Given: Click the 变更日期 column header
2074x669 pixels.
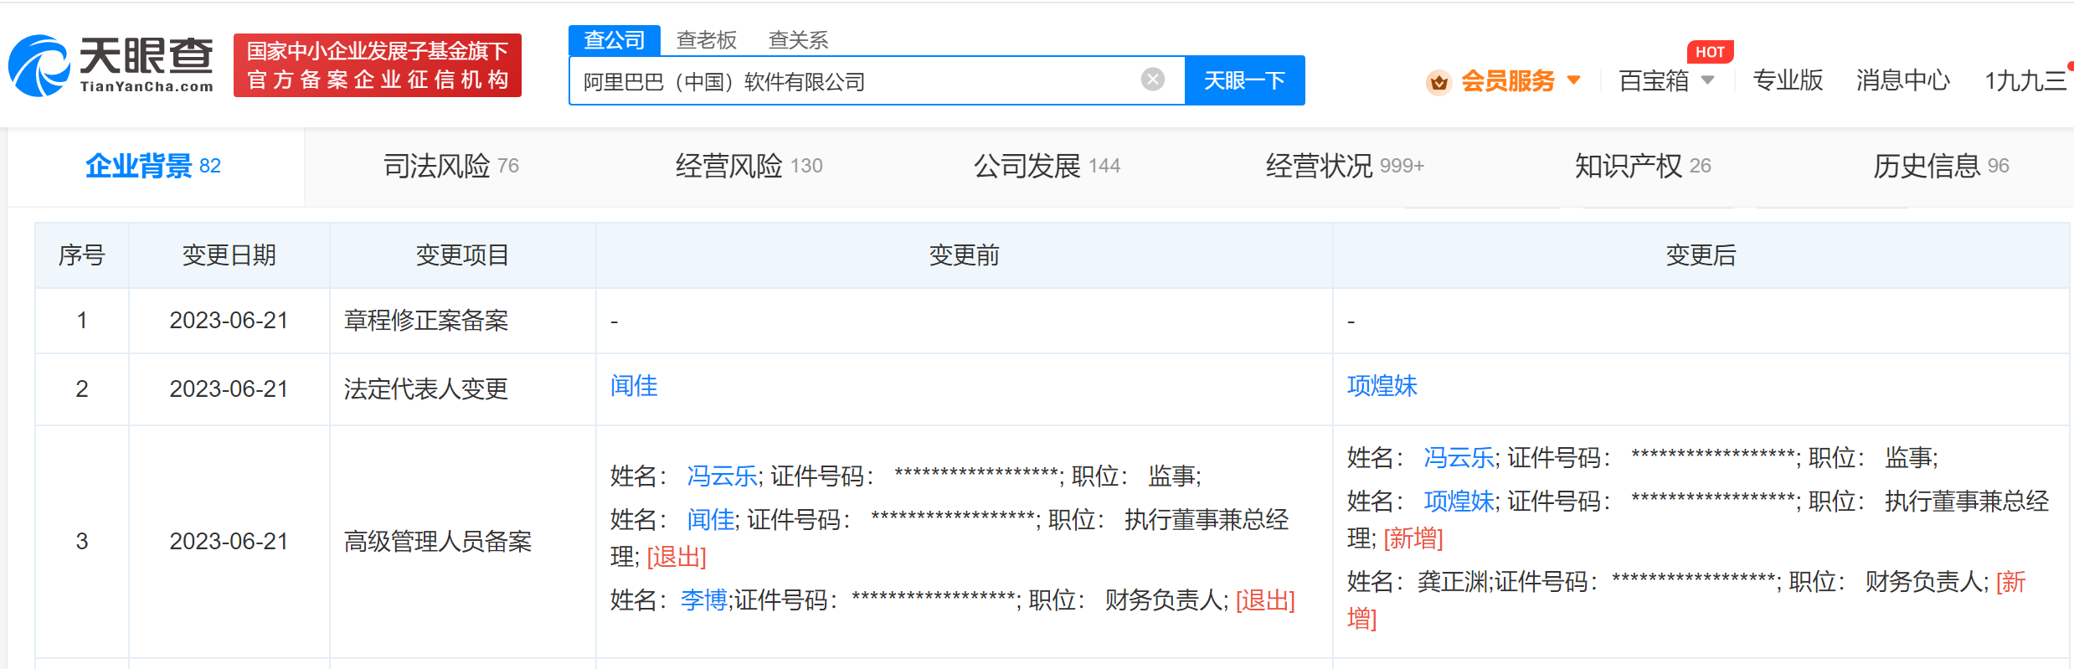Looking at the screenshot, I should 229,255.
